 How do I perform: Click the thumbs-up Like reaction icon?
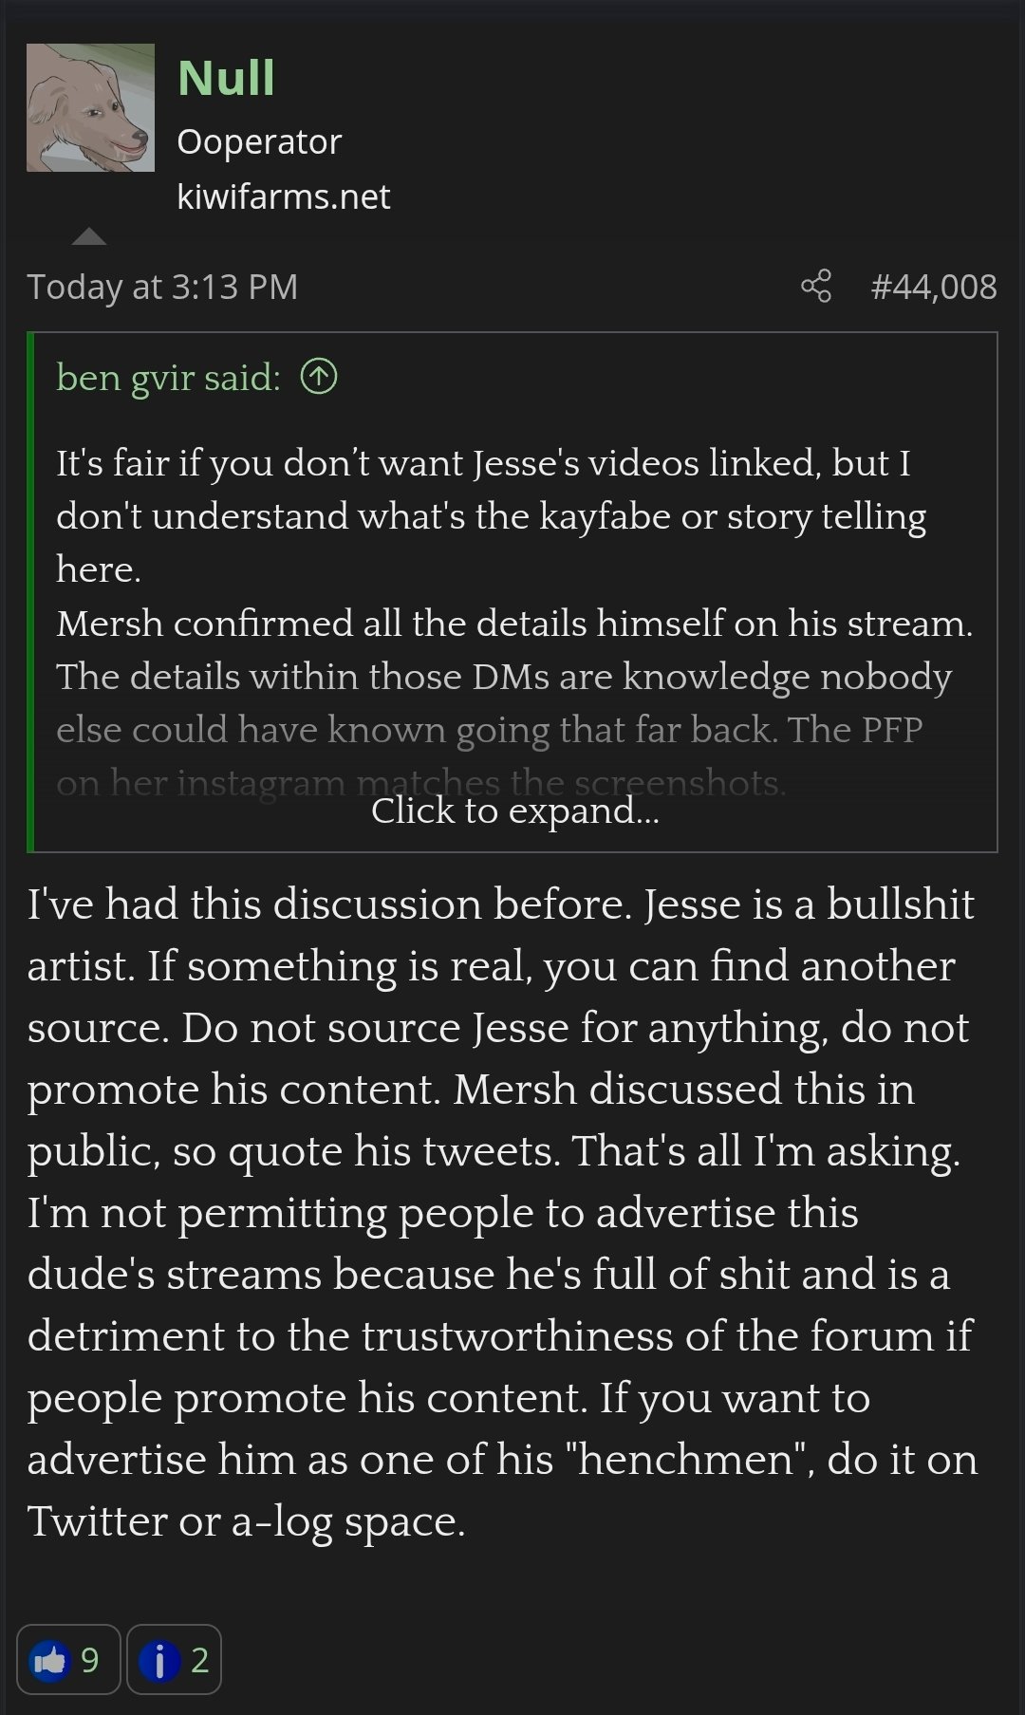(x=50, y=1660)
